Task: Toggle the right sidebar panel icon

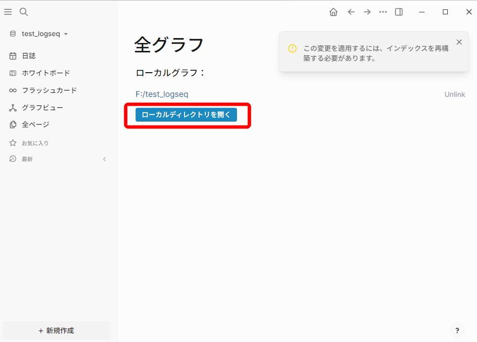Action: (399, 12)
